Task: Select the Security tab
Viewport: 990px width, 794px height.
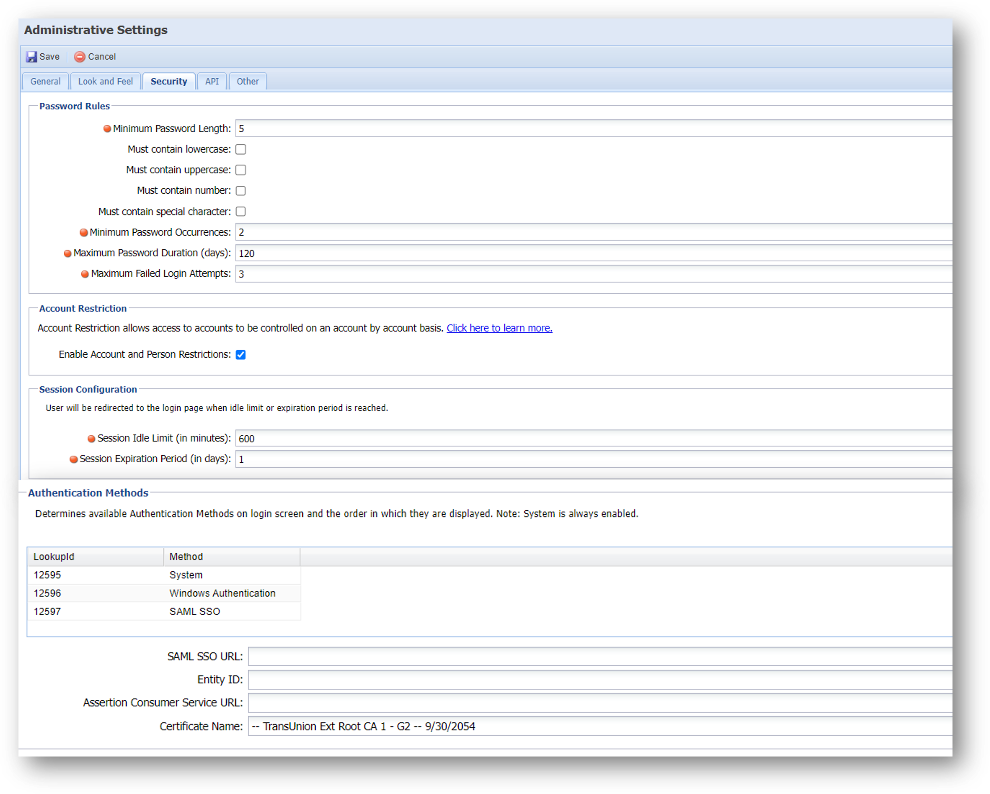Action: (169, 81)
